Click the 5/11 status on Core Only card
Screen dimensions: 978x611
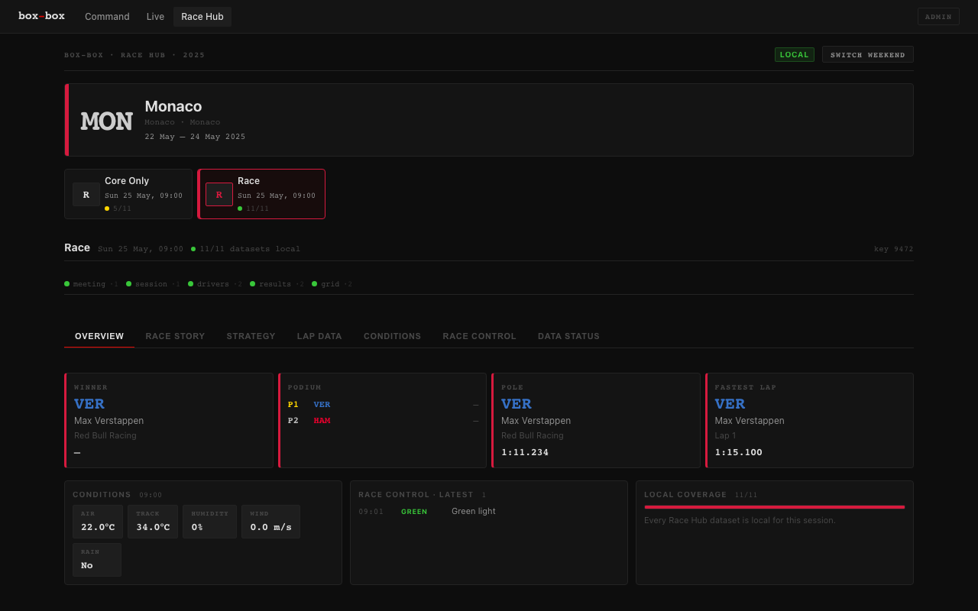[x=118, y=209]
